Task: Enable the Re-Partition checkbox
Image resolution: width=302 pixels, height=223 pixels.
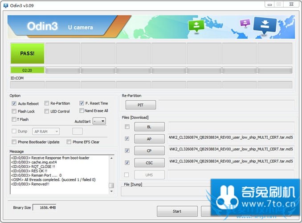Action: [47, 103]
